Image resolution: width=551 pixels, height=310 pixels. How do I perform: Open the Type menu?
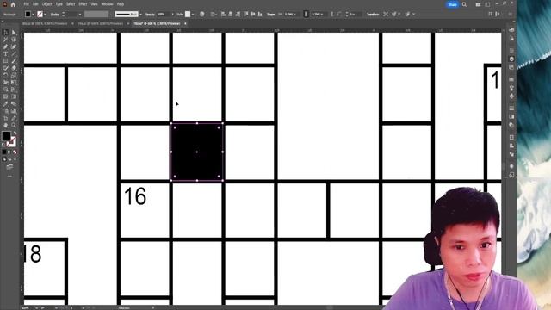[x=59, y=4]
